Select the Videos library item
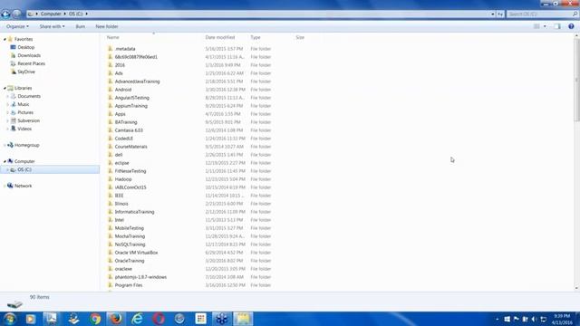This screenshot has width=580, height=326. click(x=24, y=129)
